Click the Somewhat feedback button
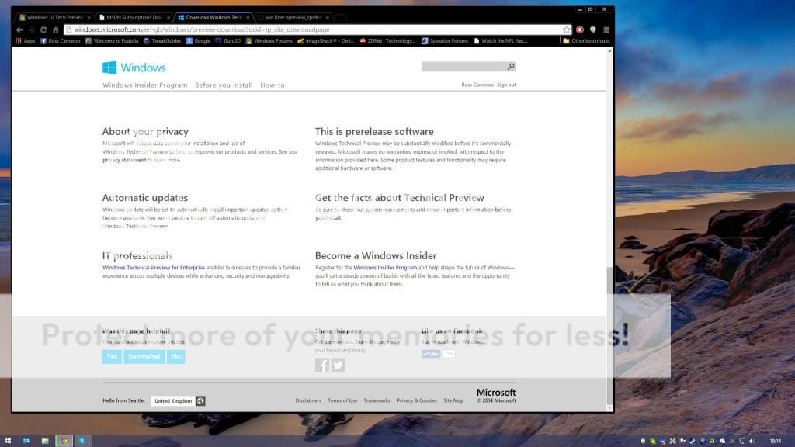The image size is (795, 447). [144, 356]
